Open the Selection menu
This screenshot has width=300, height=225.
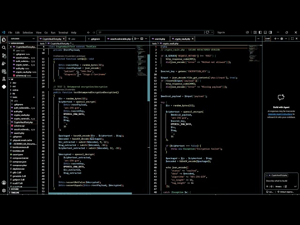[28, 32]
